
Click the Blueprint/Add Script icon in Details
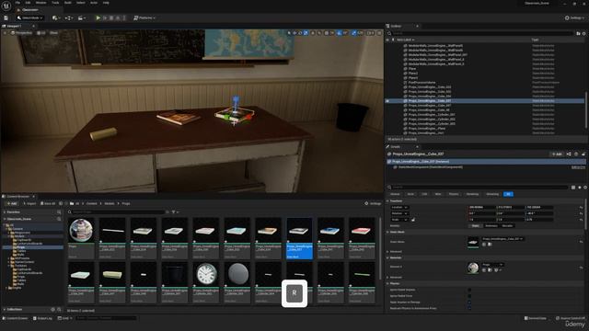(569, 154)
